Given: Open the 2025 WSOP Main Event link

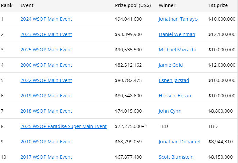Looking at the screenshot, I should (x=46, y=50).
